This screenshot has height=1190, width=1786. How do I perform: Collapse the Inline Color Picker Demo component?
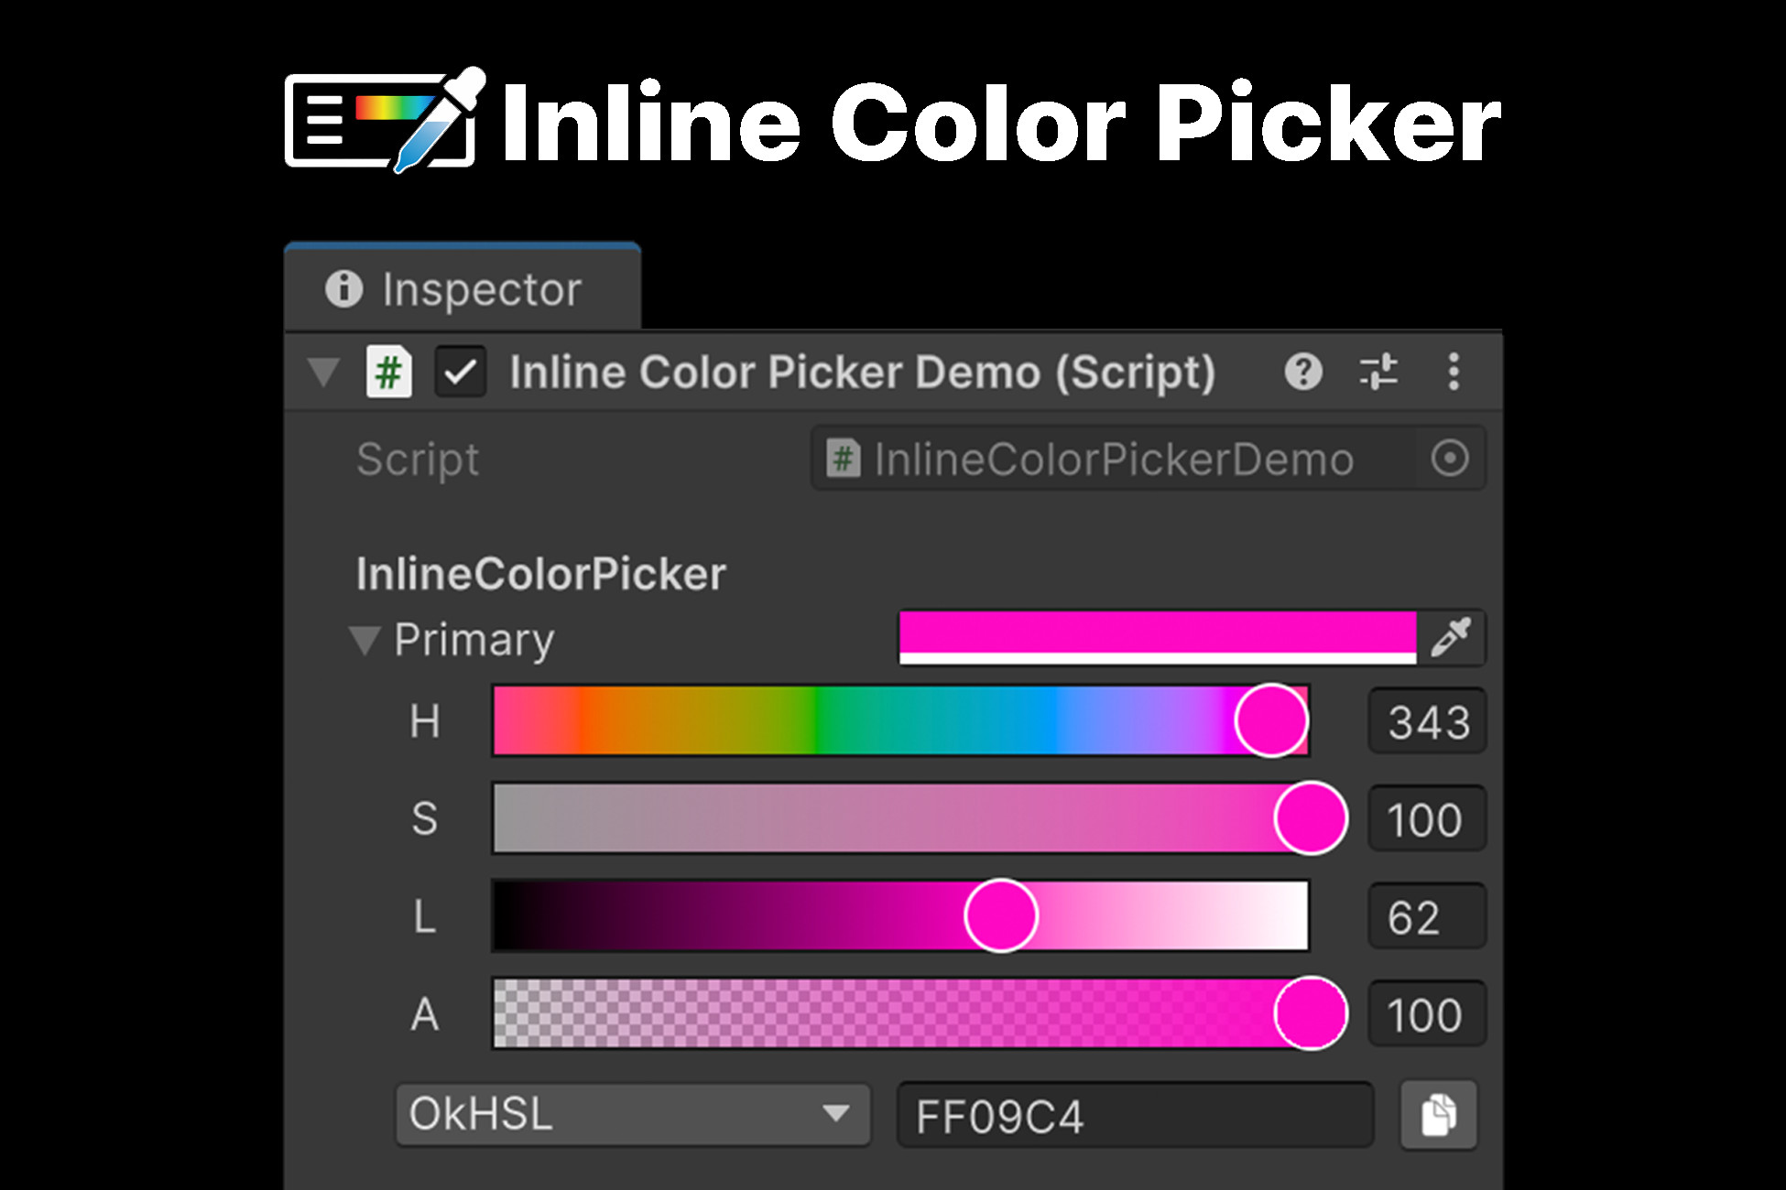click(322, 373)
